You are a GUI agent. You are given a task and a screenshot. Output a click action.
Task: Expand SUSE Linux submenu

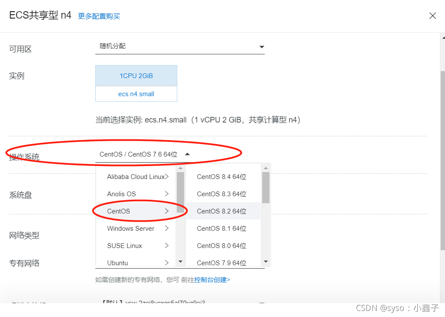(x=136, y=246)
